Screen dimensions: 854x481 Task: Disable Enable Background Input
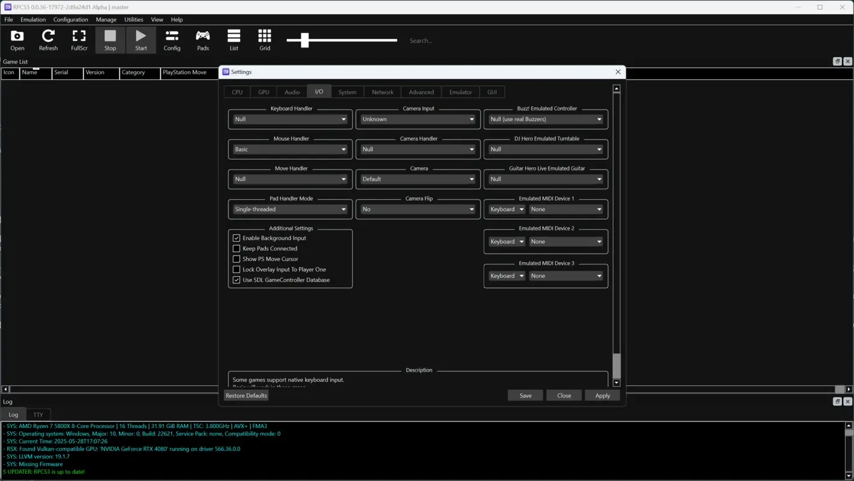tap(236, 238)
